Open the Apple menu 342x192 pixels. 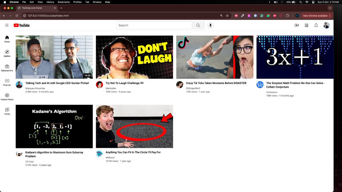point(5,2)
